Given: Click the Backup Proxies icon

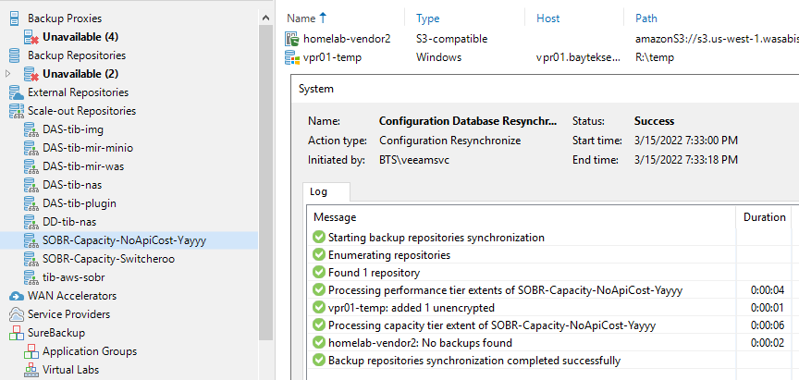Looking at the screenshot, I should click(16, 18).
